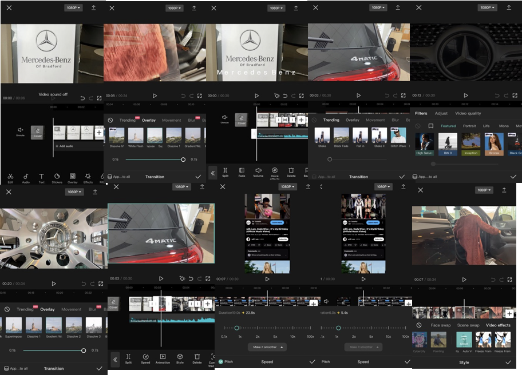Select Movement tab in the Black Fade panel
The image size is (522, 375).
click(x=375, y=120)
